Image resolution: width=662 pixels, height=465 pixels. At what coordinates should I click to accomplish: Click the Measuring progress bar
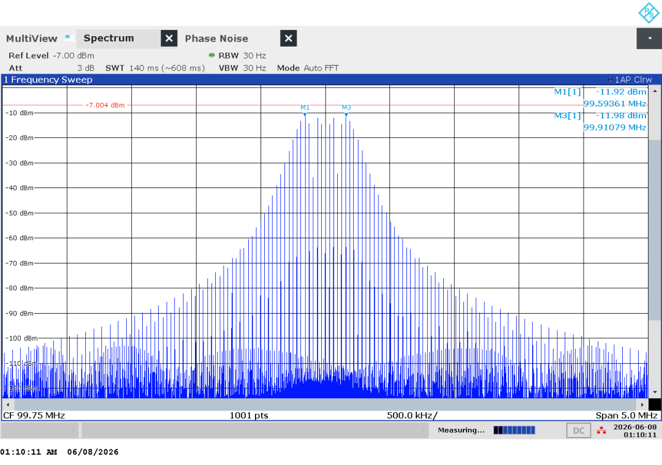[514, 431]
